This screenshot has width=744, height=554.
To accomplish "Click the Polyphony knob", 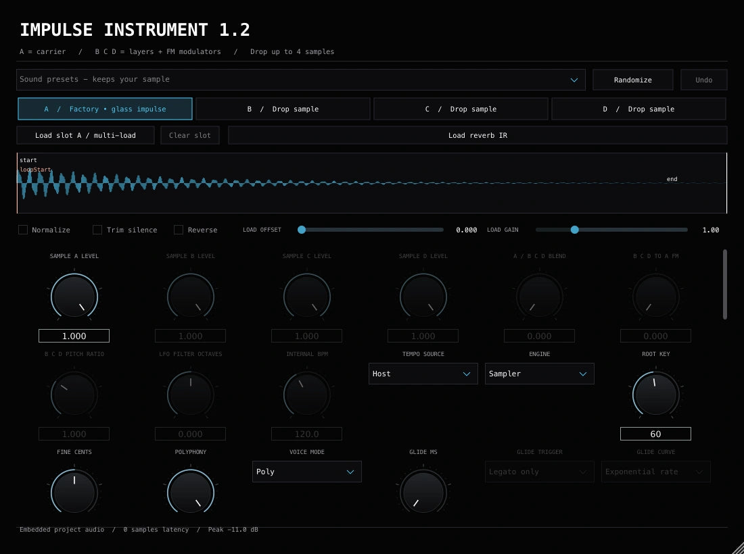I will click(x=190, y=492).
